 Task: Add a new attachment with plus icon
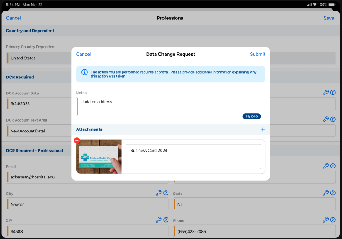pyautogui.click(x=262, y=129)
